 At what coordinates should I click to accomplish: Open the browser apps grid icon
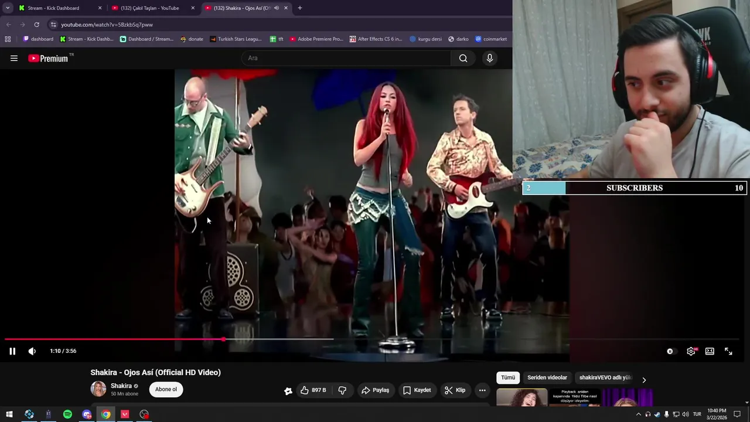(x=8, y=39)
